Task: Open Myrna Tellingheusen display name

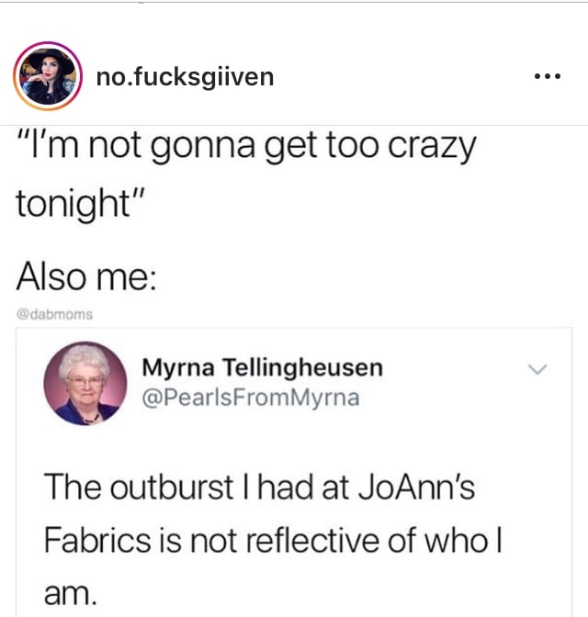Action: tap(262, 368)
